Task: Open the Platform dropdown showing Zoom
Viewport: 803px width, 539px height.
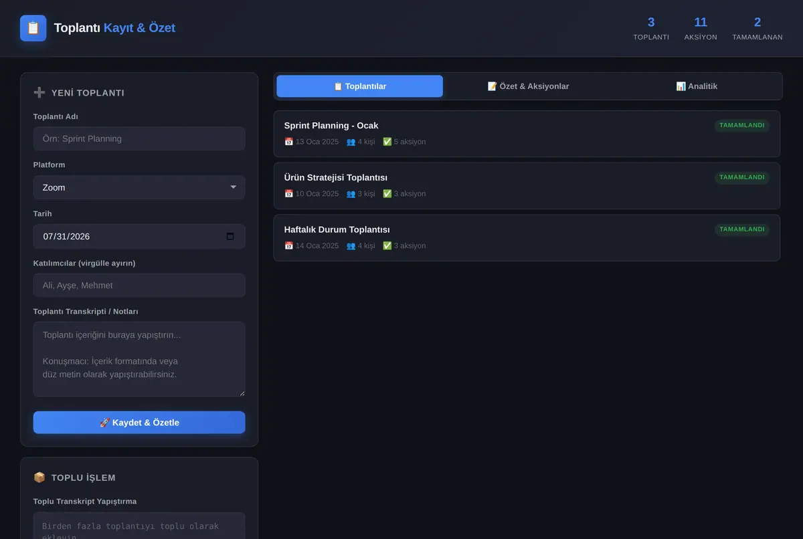Action: tap(139, 187)
